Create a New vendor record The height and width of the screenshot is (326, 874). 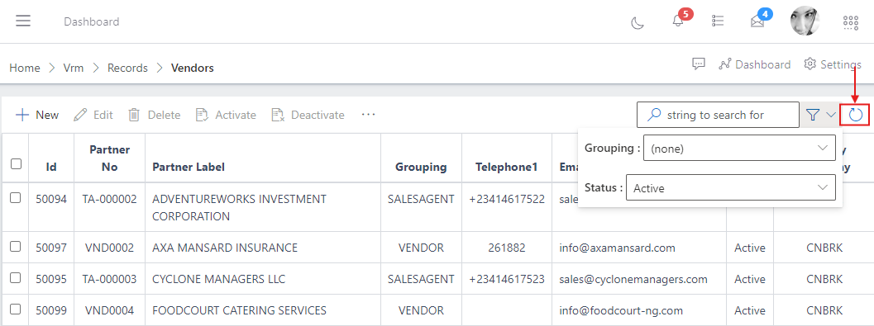coord(37,116)
